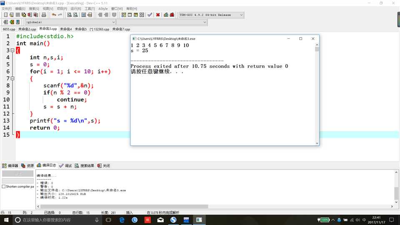400x225 pixels.
Task: Open the 工具[T] menu
Action: [90, 9]
